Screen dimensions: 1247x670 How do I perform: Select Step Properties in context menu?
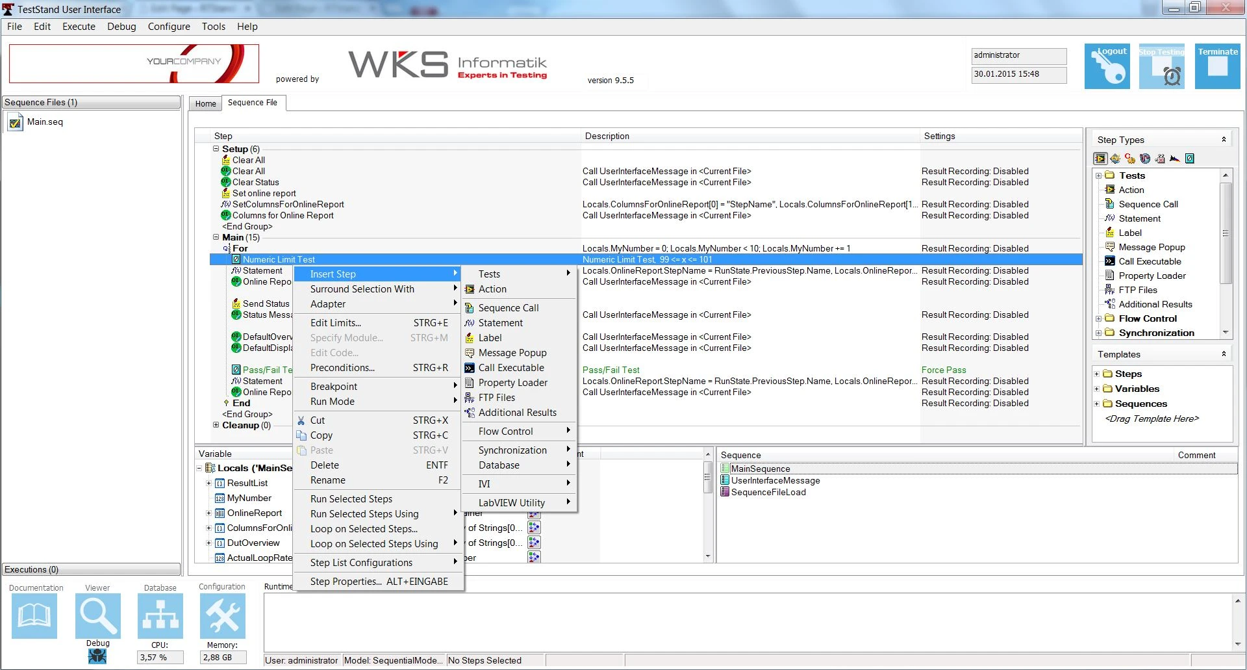tap(377, 582)
